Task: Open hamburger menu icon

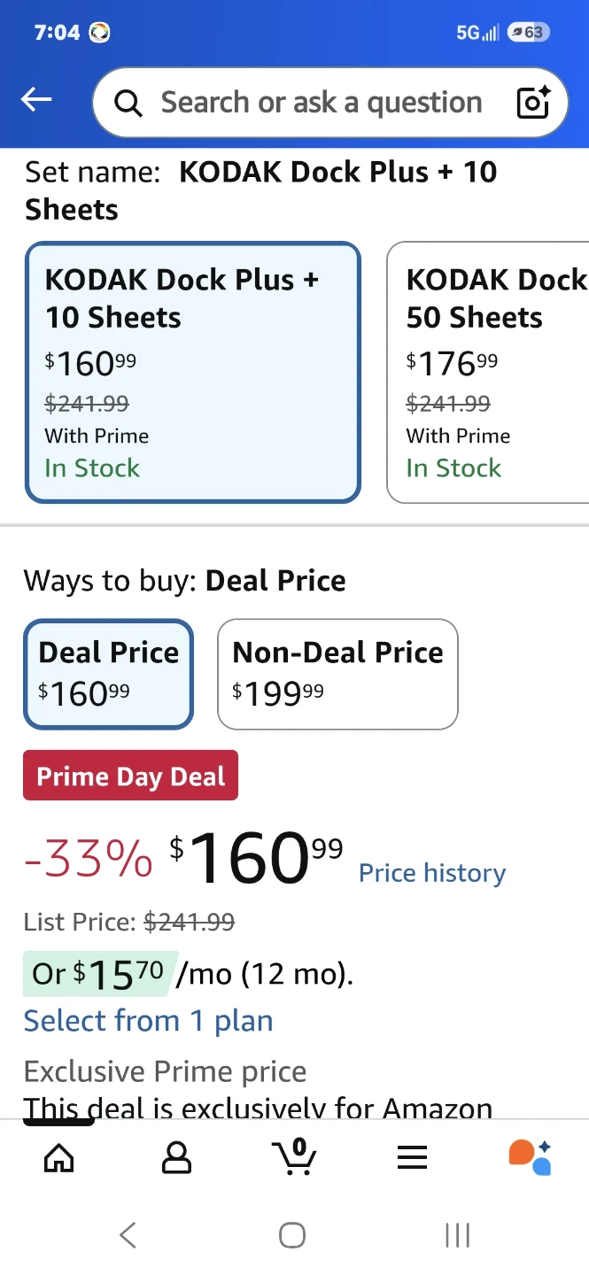Action: [412, 1157]
